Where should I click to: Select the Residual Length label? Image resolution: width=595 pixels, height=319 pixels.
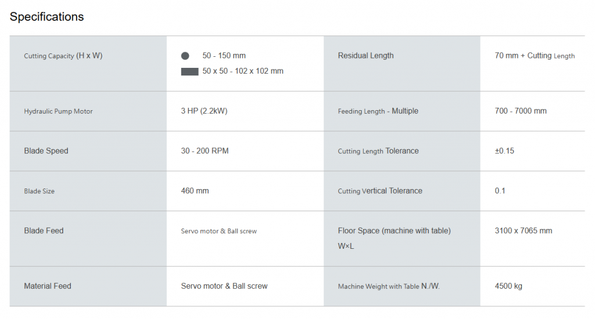366,56
